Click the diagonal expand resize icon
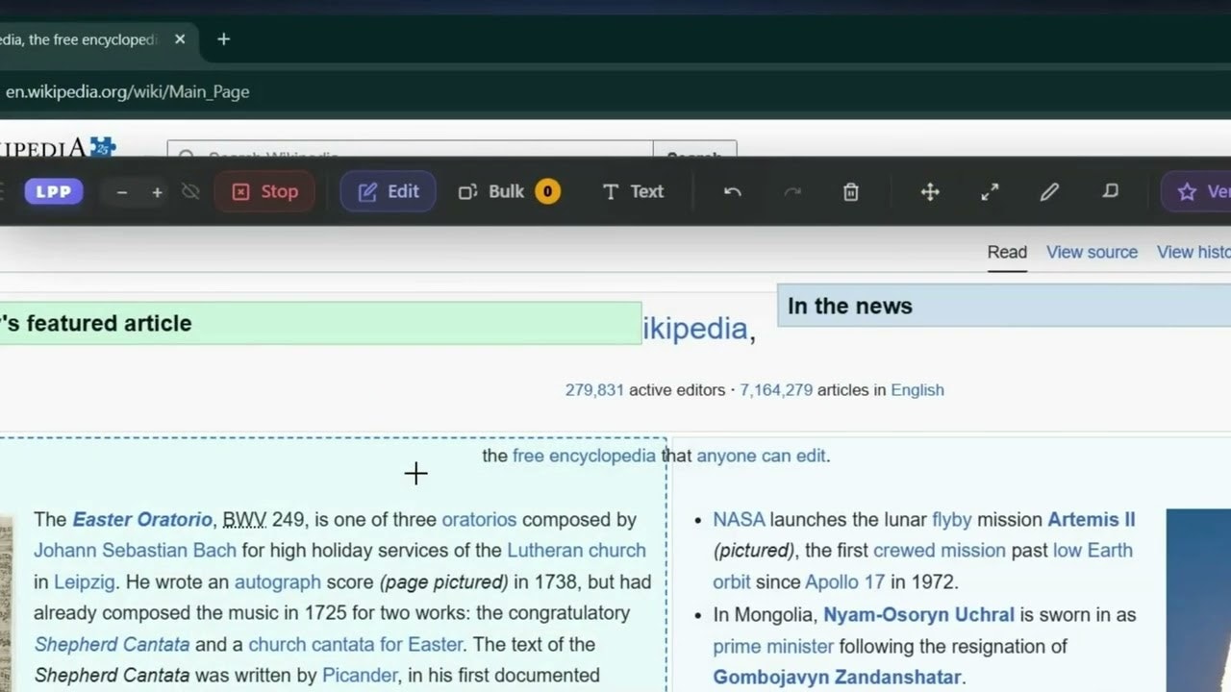1231x692 pixels. point(990,192)
